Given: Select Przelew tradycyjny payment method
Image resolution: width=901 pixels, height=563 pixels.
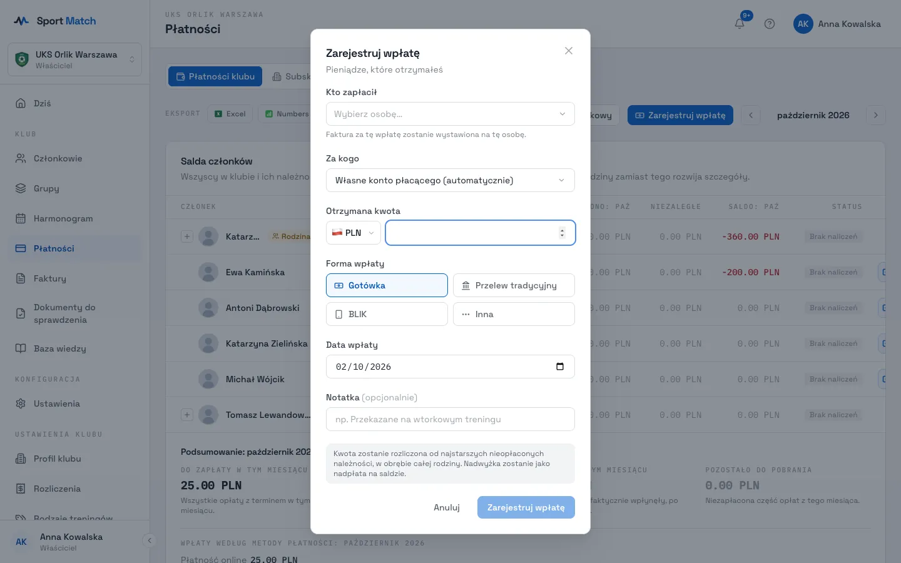Looking at the screenshot, I should [x=514, y=285].
